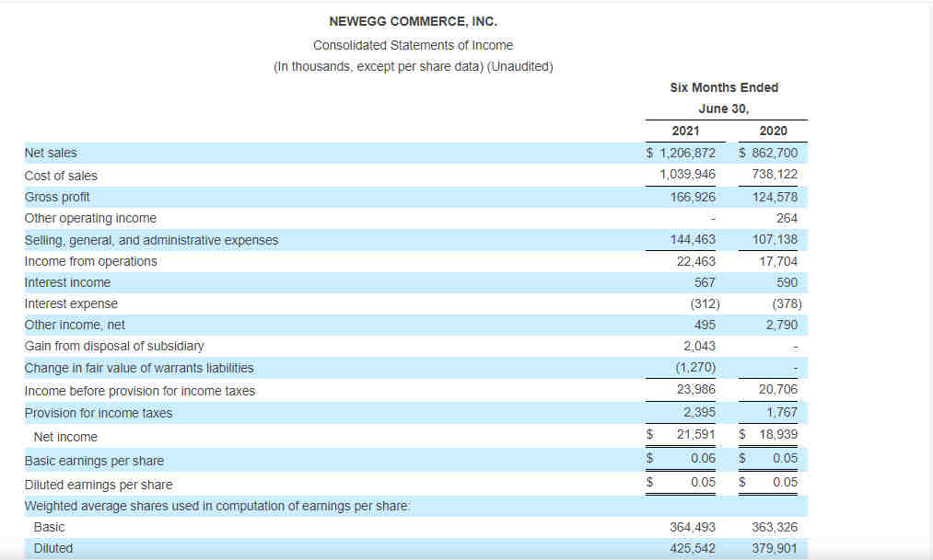Viewport: 933px width, 560px height.
Task: Select Gross profit value 124,578
Action: click(x=775, y=197)
